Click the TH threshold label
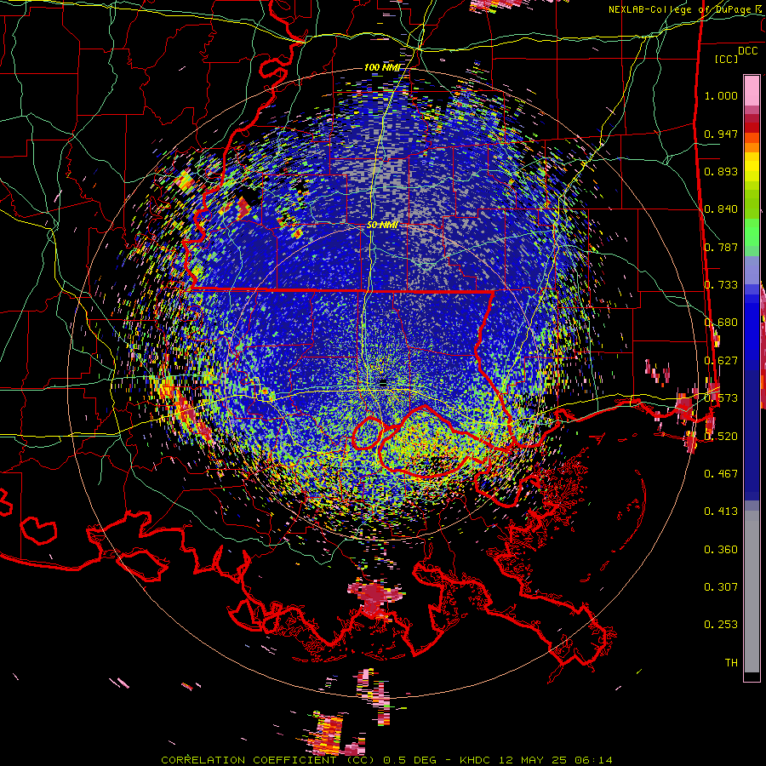The width and height of the screenshot is (766, 766). coord(731,663)
